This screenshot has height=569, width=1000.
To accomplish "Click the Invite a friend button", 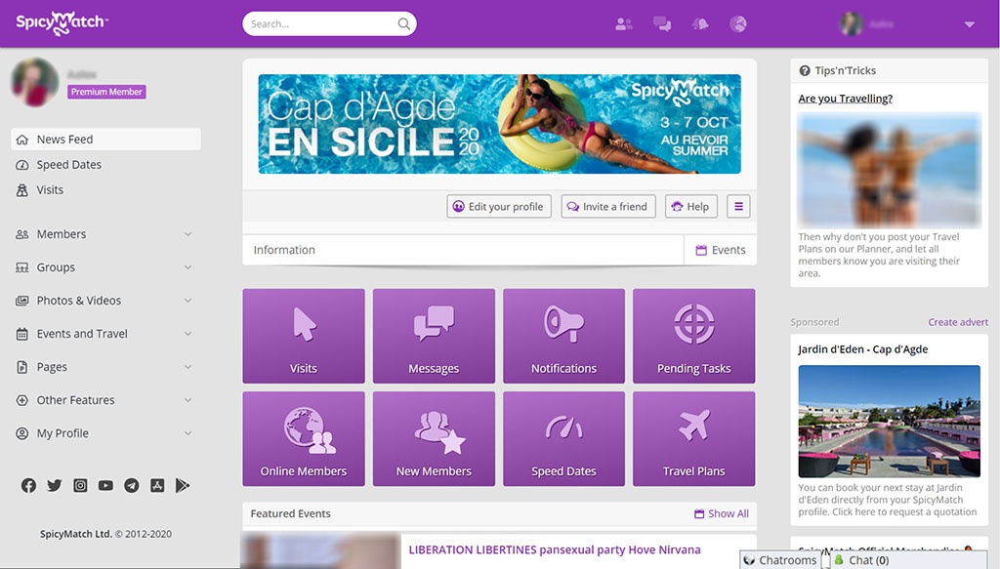I will (607, 206).
